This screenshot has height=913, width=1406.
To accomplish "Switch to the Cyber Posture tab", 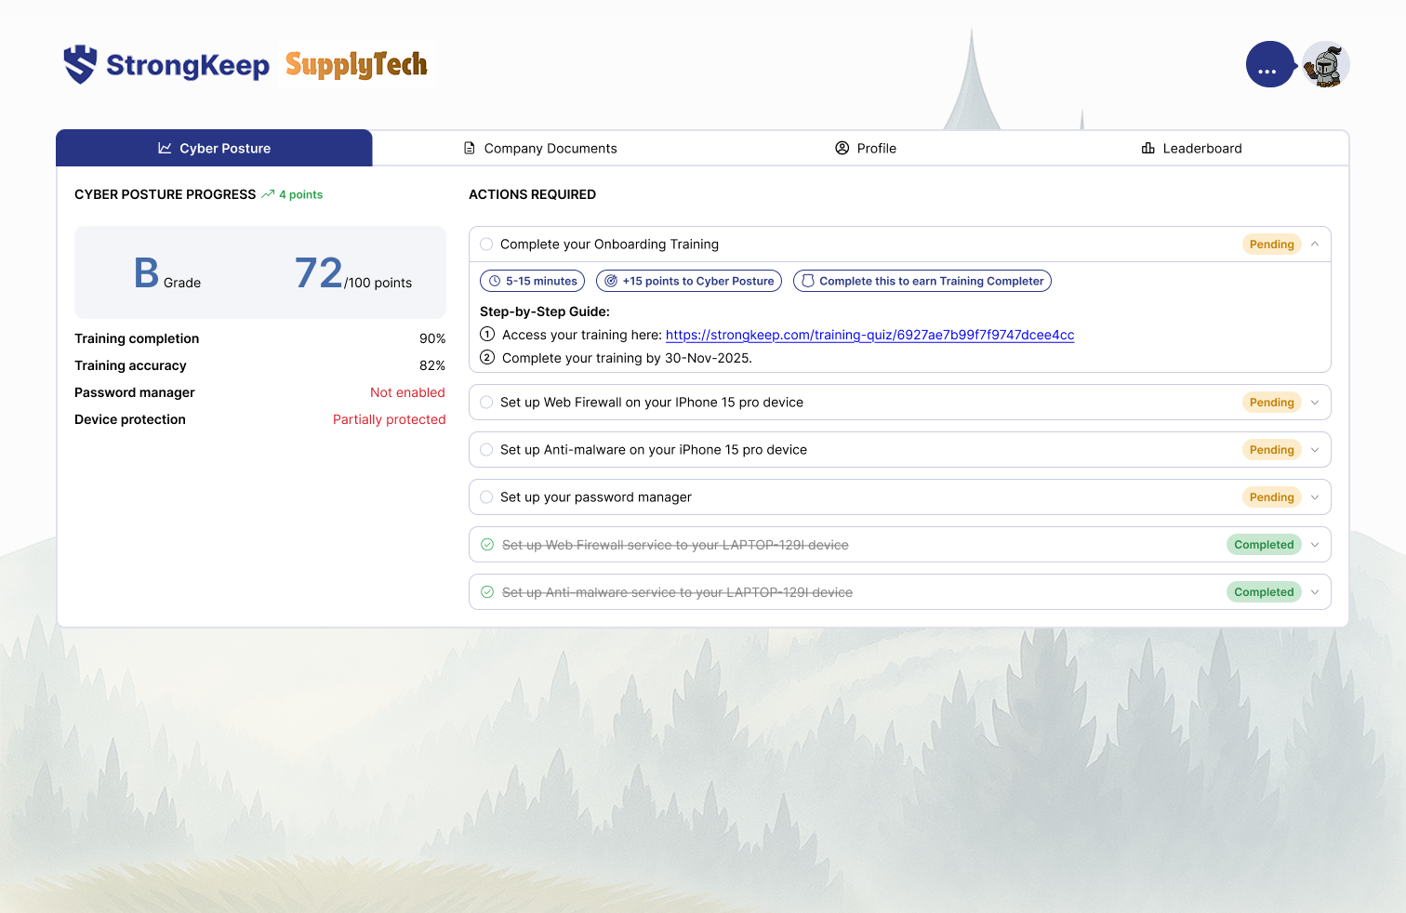I will (214, 148).
